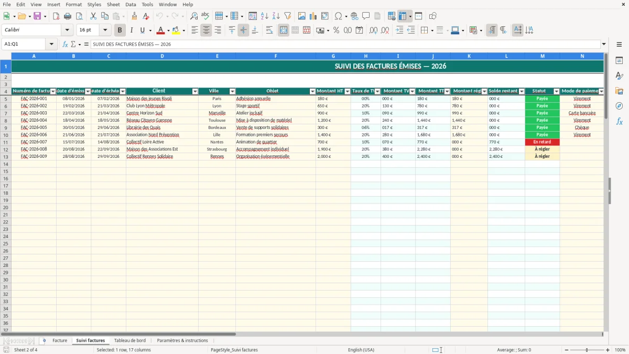Open the Objet column filter dropdown
Image resolution: width=629 pixels, height=354 pixels.
(312, 91)
